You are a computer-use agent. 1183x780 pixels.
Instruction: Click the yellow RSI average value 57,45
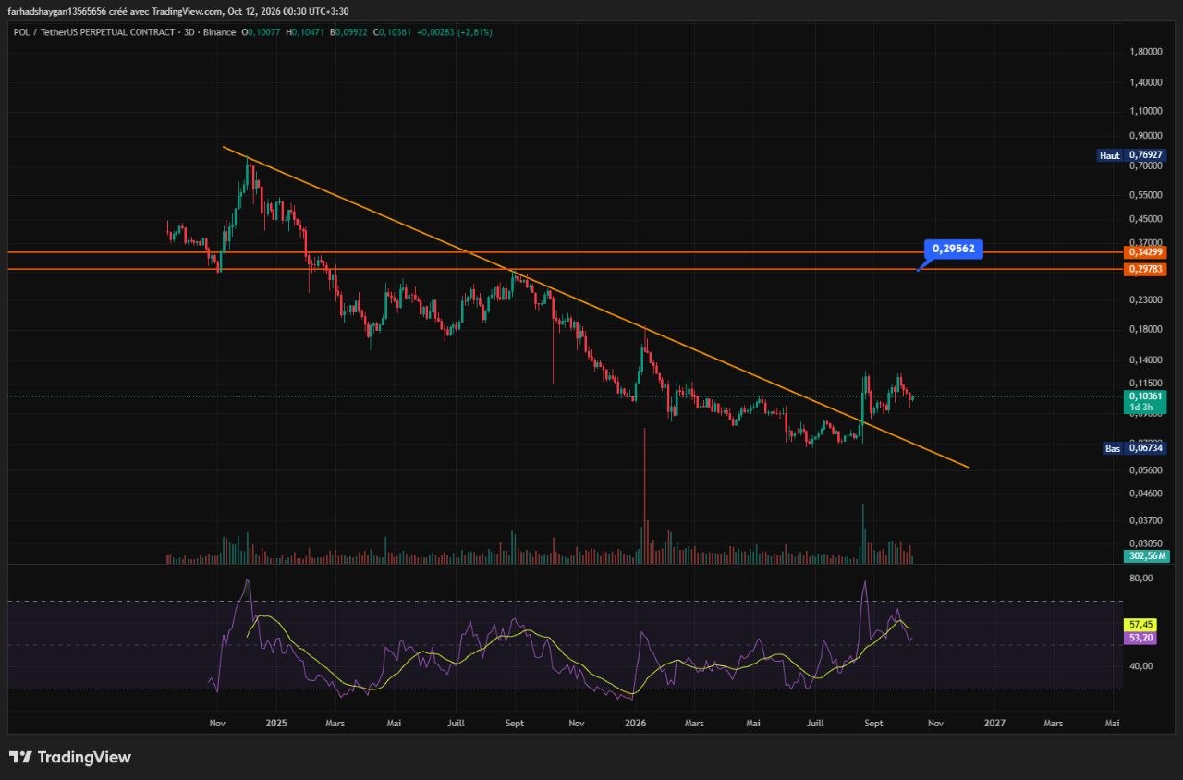pos(1141,625)
